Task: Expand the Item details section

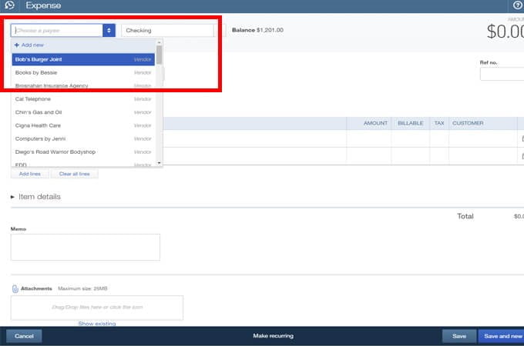Action: click(x=36, y=197)
